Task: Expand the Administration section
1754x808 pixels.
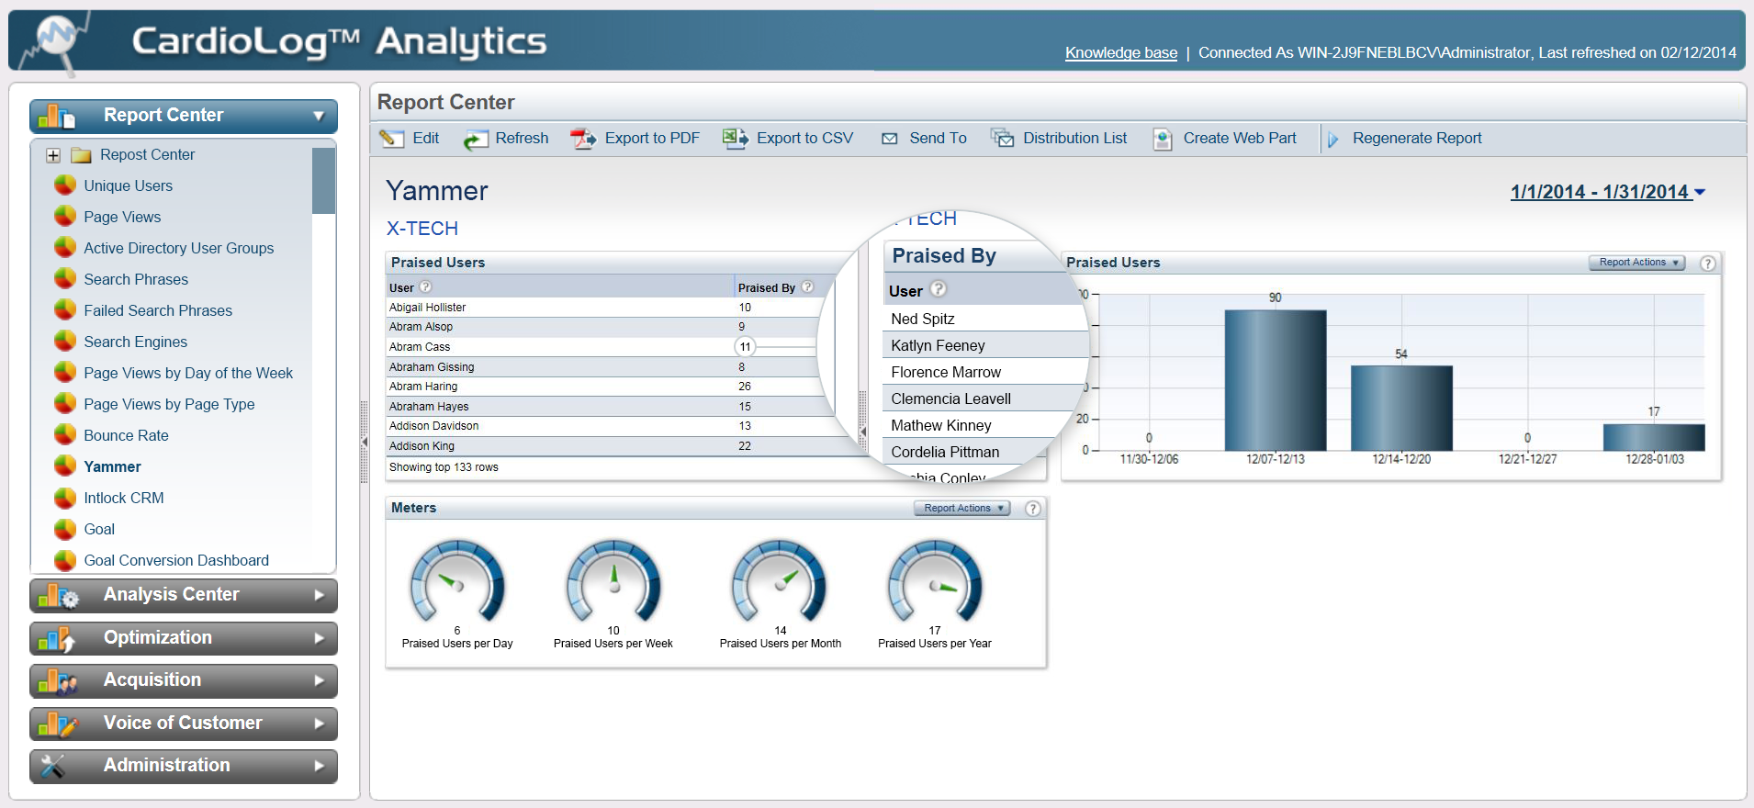Action: [184, 766]
